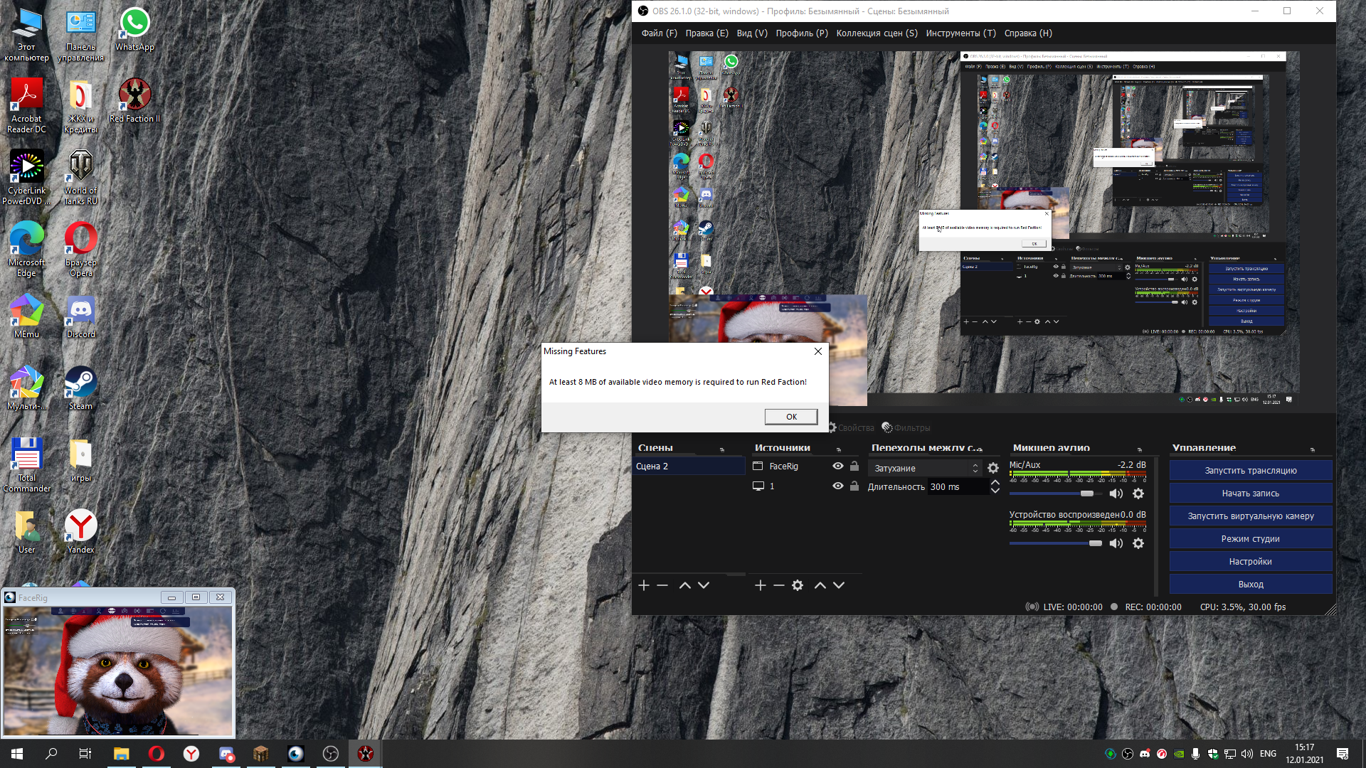Image resolution: width=1366 pixels, height=768 pixels.
Task: Click Запустить трансляцию button
Action: (1250, 471)
